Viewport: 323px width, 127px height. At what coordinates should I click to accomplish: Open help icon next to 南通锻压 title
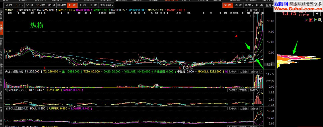(x=35, y=10)
